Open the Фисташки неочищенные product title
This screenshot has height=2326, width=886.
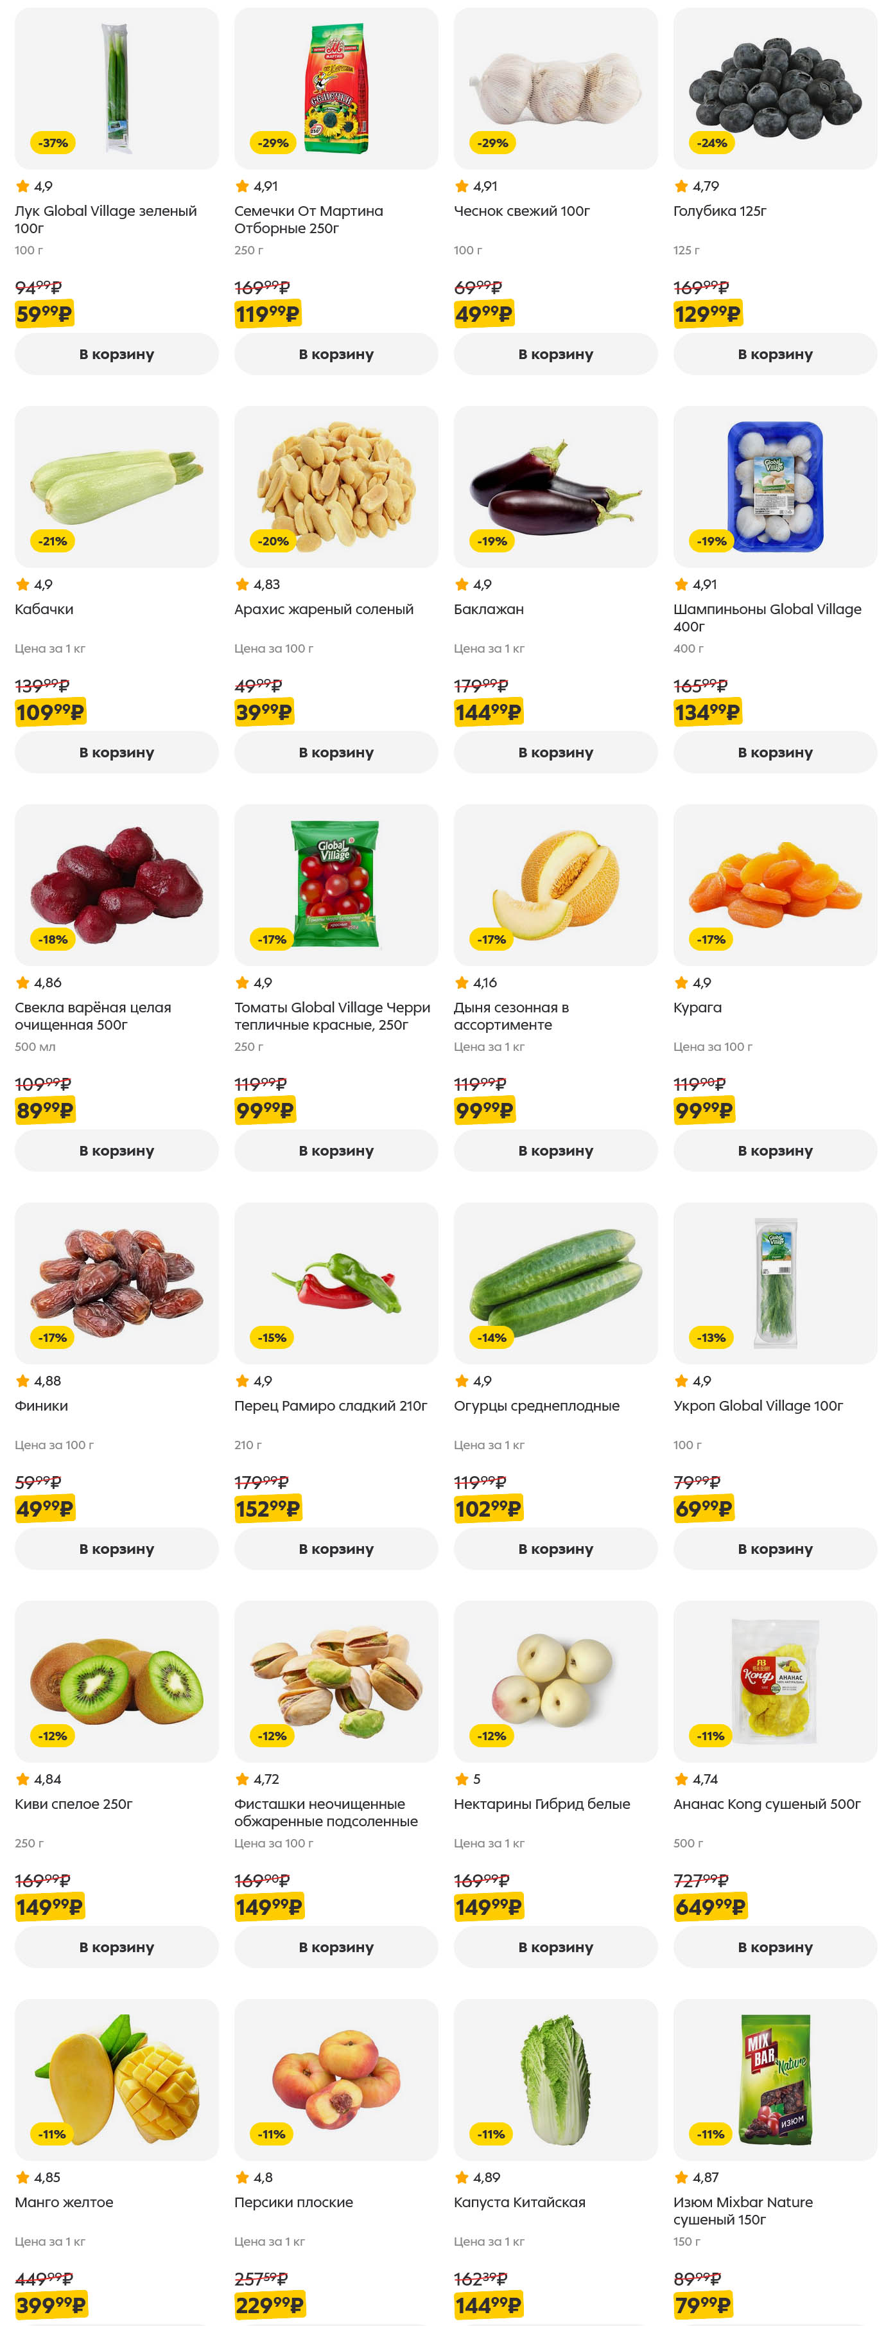325,1812
